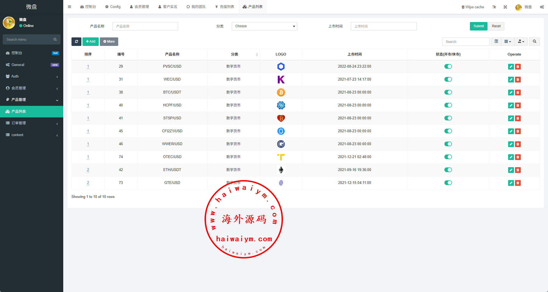The image size is (548, 292).
Task: Expand the 订单管理 sidebar menu
Action: pyautogui.click(x=32, y=123)
